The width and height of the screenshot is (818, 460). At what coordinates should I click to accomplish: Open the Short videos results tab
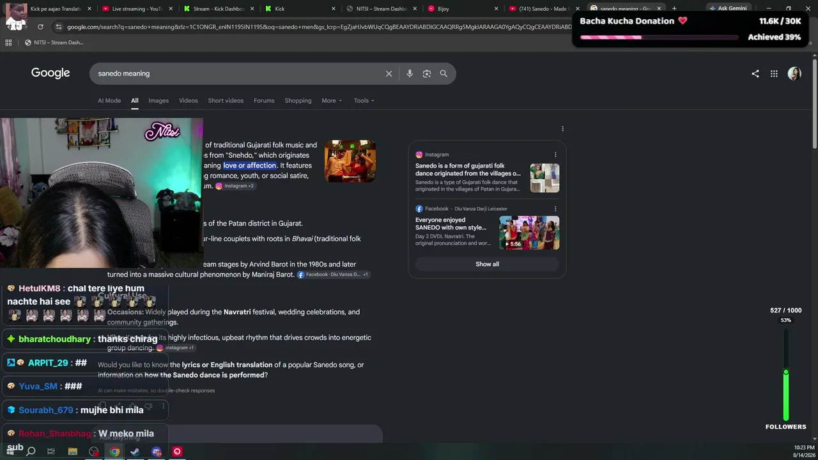[226, 100]
